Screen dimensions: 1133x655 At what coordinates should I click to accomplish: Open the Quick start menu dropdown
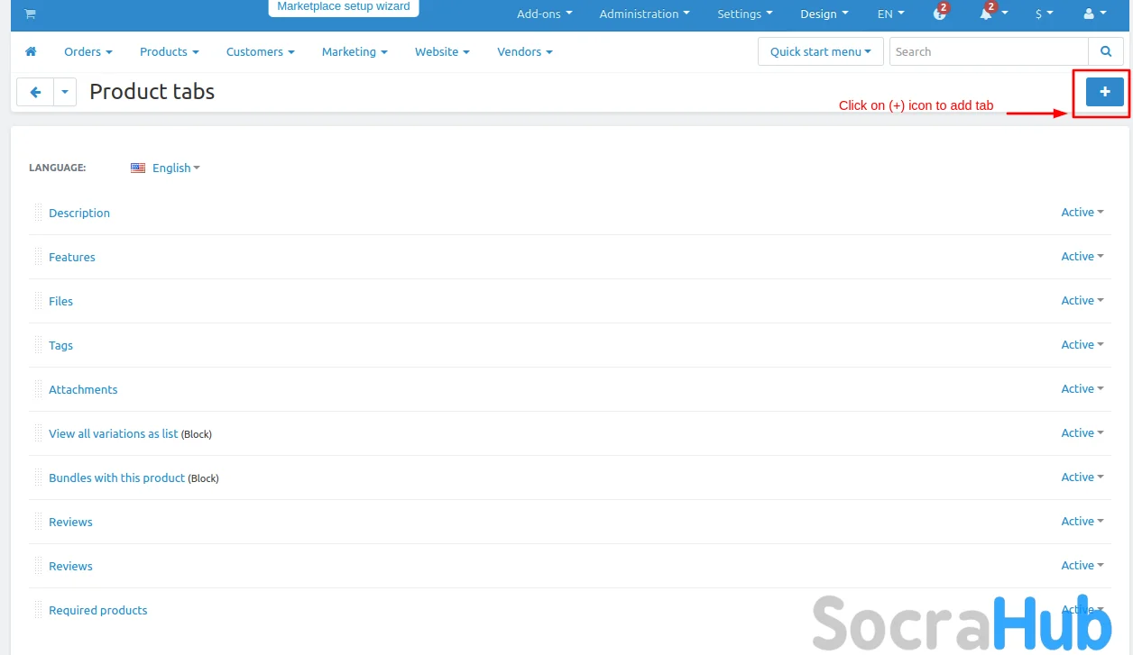820,52
